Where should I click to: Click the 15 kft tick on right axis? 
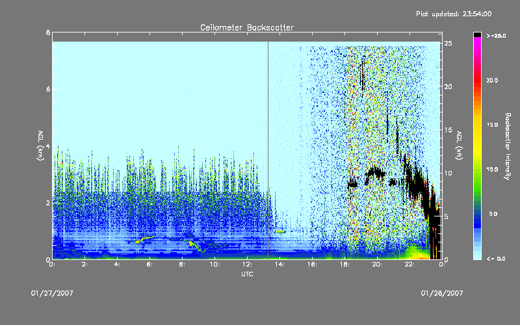(x=448, y=130)
